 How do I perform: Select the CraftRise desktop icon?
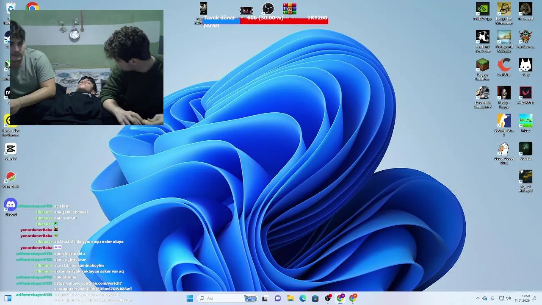point(504,67)
